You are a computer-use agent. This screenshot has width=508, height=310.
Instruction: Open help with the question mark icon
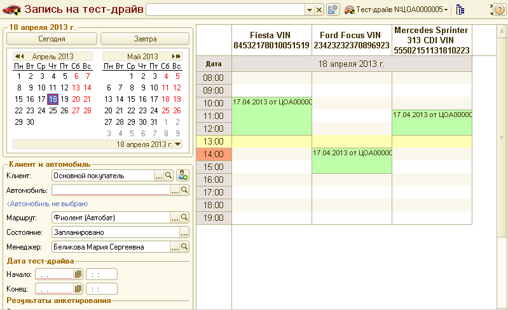(500, 10)
